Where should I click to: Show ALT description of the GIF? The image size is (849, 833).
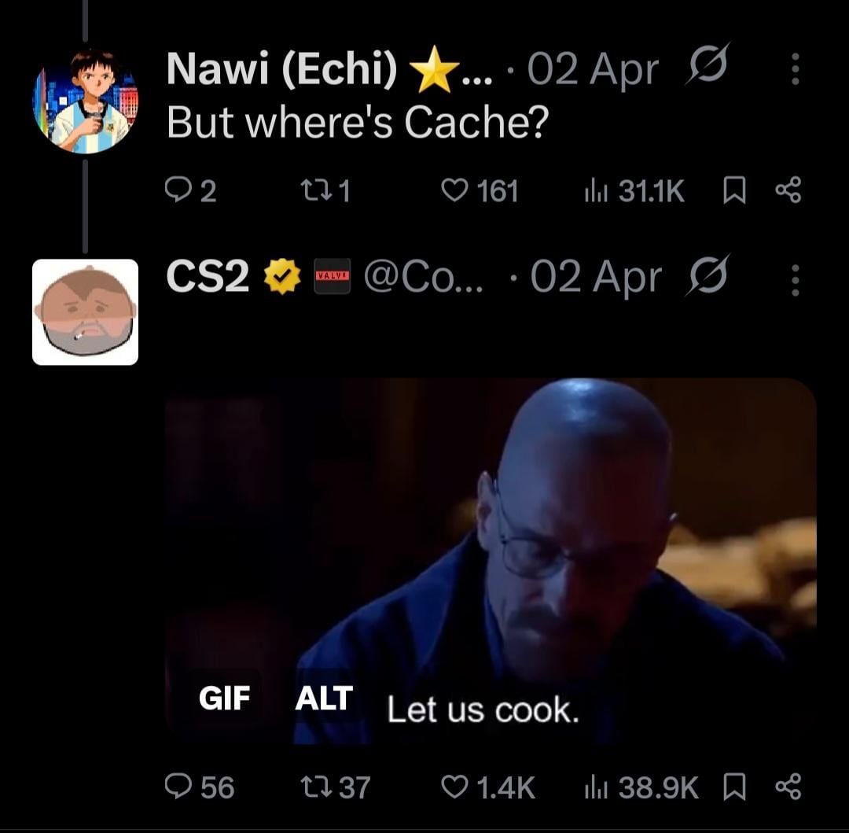324,698
